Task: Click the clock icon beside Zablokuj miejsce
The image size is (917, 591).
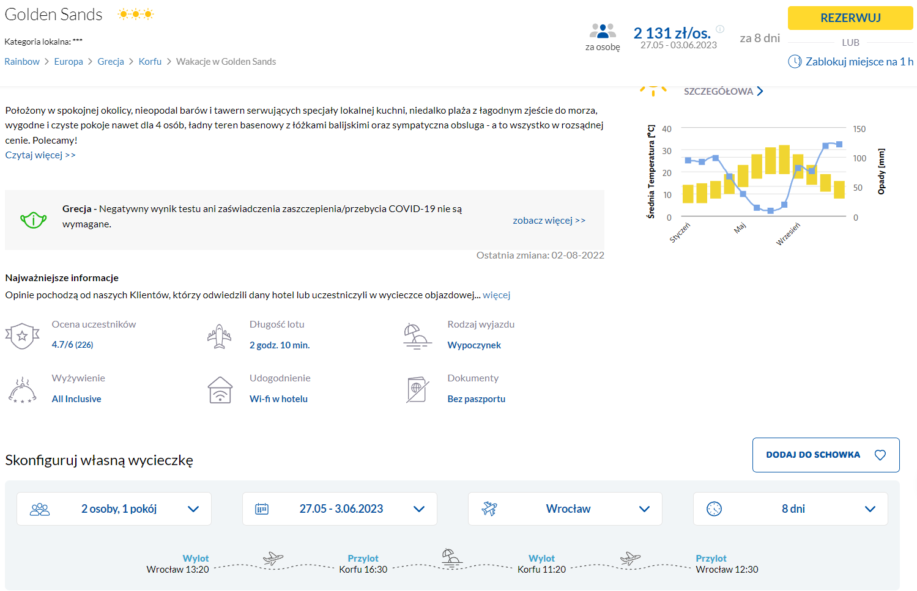Action: [x=795, y=62]
